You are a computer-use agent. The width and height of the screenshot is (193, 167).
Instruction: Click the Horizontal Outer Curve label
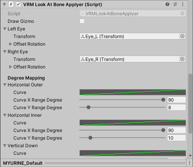pyautogui.click(x=20, y=92)
